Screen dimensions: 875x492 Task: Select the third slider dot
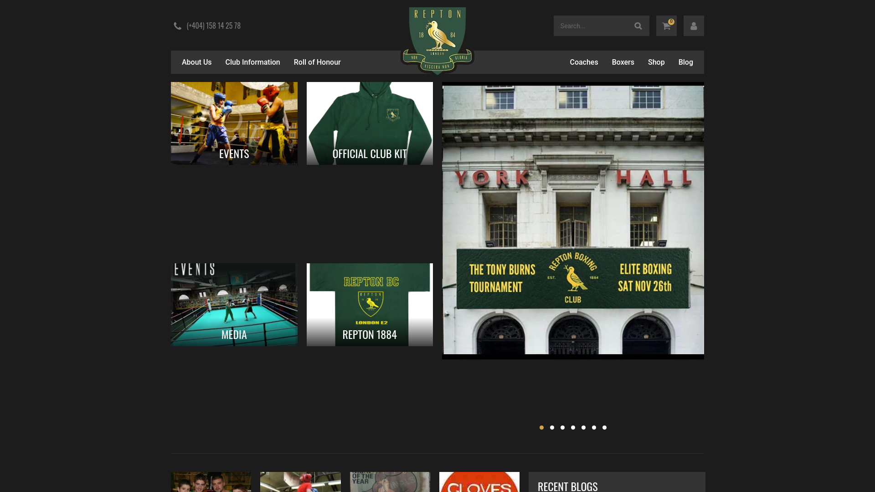pyautogui.click(x=562, y=427)
